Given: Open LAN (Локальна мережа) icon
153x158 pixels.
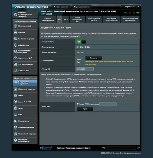Looking at the screenshot, I should coord(15,89).
